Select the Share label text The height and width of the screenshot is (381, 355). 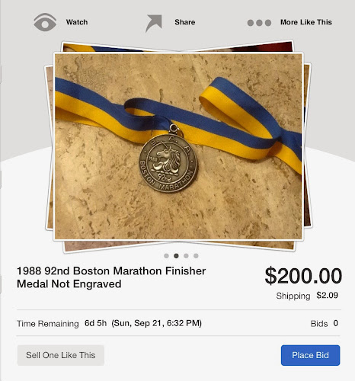(x=185, y=22)
